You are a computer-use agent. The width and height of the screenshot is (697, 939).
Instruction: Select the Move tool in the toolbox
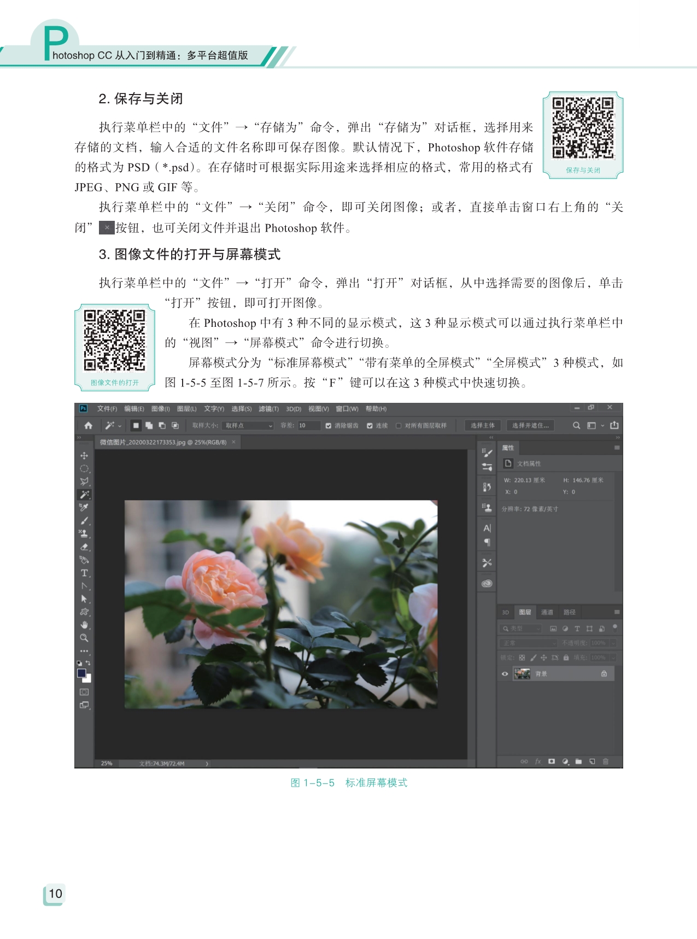(x=84, y=455)
